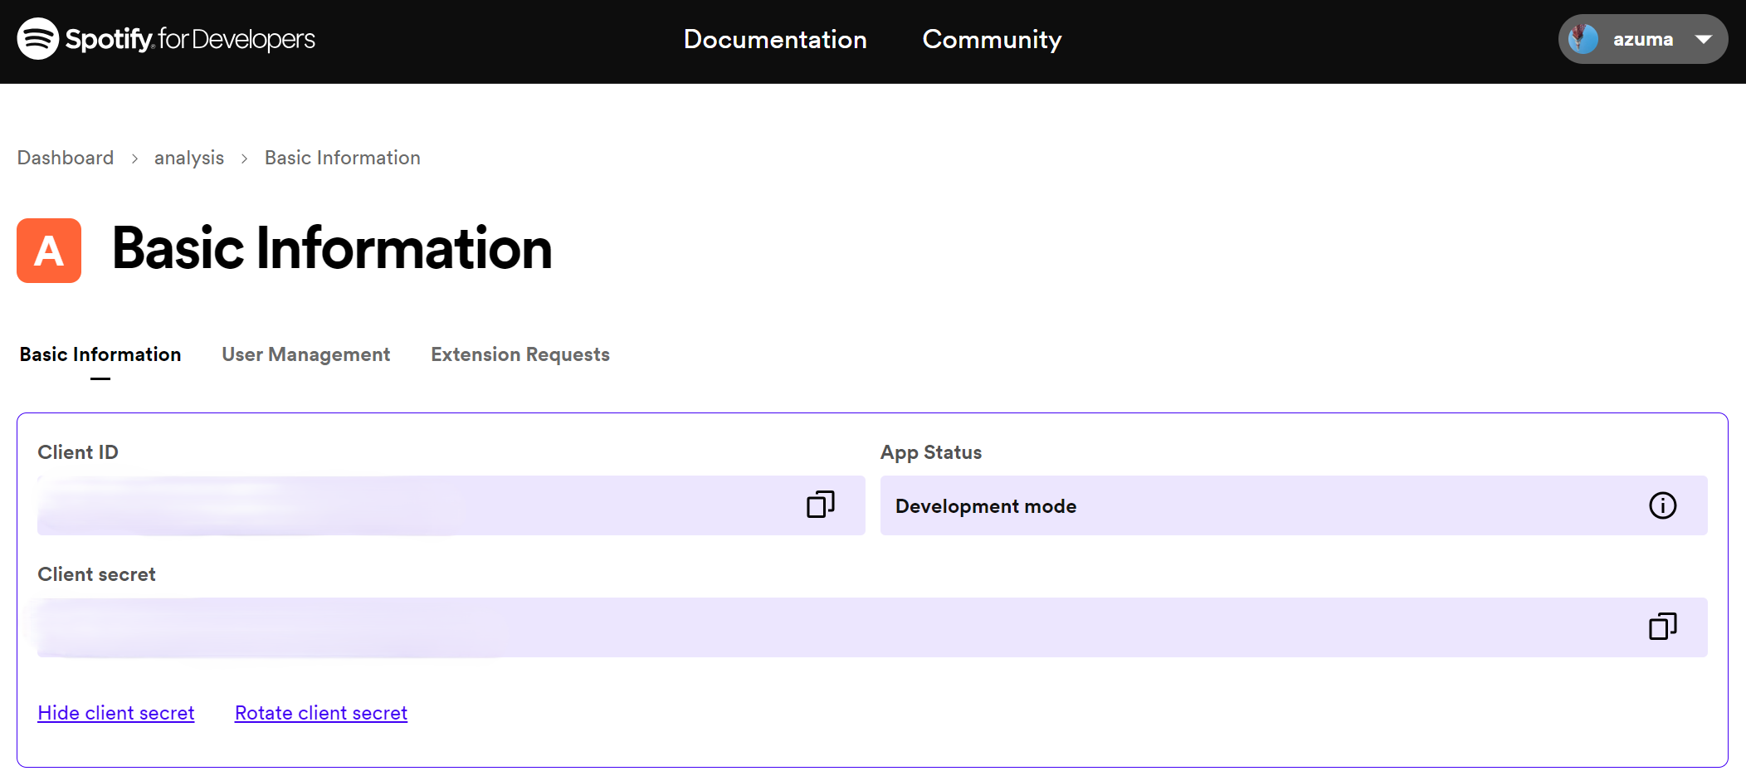Navigate to analysis breadcrumb link
Image resolution: width=1746 pixels, height=776 pixels.
coord(189,158)
